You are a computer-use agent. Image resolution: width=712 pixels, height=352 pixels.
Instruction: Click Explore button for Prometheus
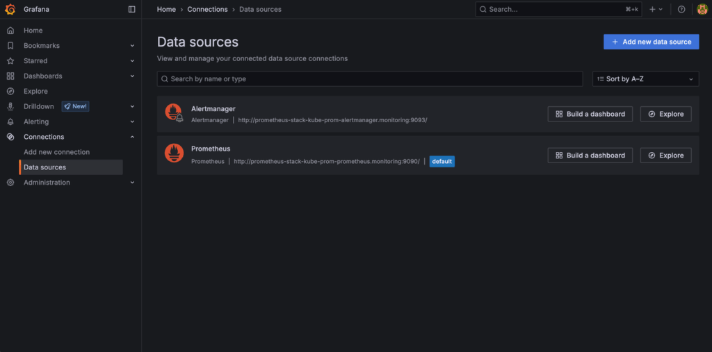coord(665,155)
